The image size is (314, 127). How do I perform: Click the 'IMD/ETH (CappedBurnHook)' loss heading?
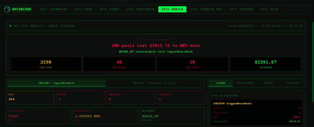pos(232,104)
